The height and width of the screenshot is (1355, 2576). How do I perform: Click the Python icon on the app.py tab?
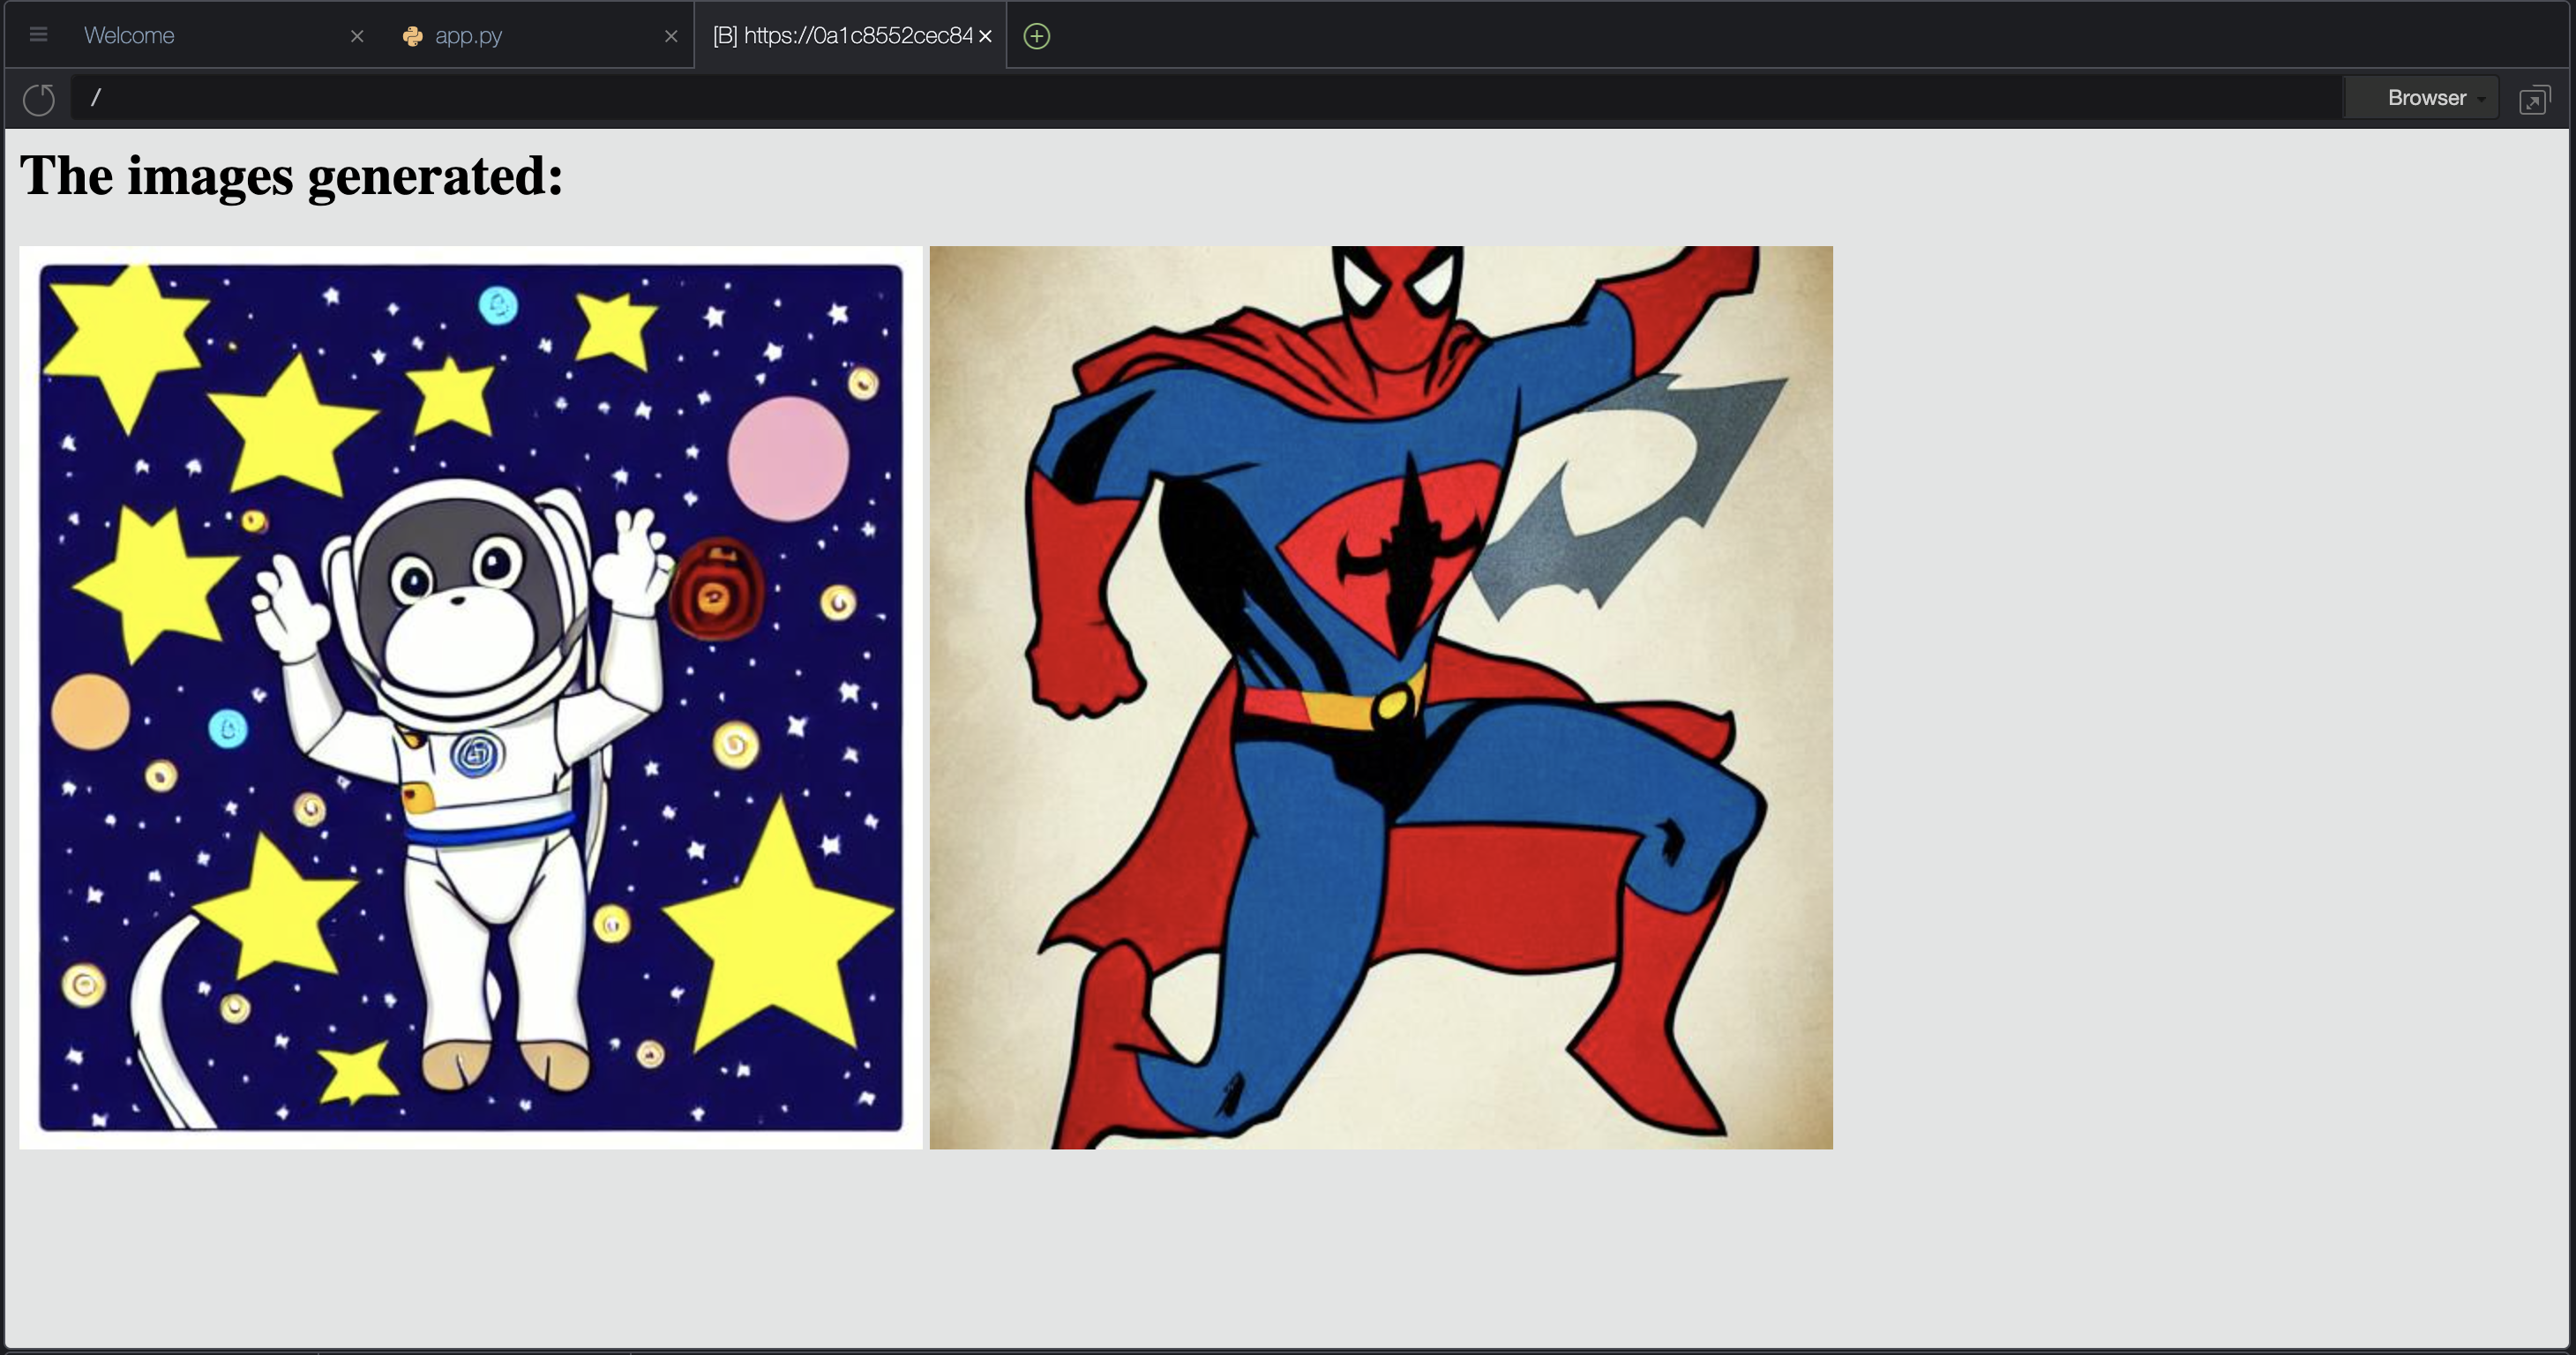[x=412, y=36]
